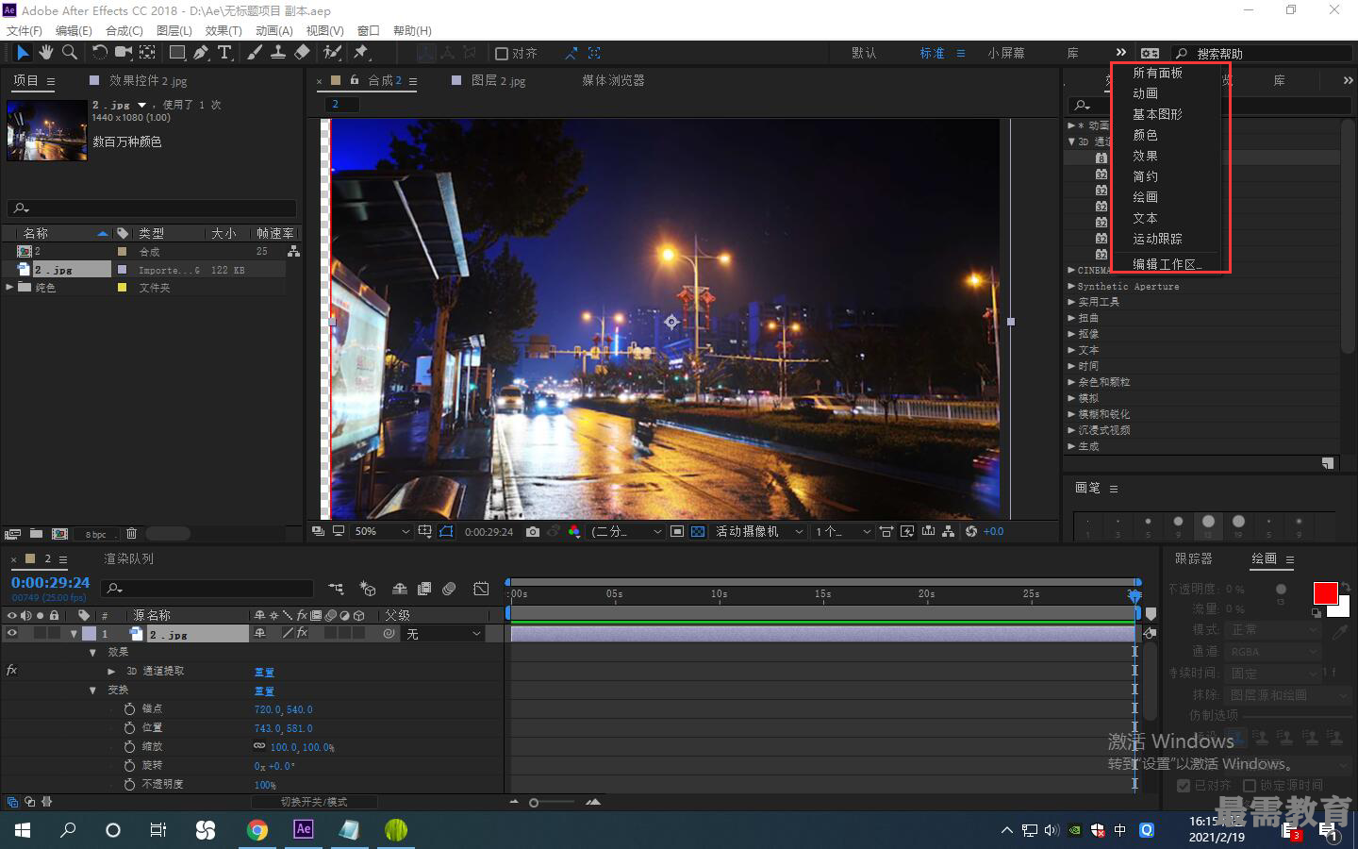Open 文件(F) menu
This screenshot has height=849, width=1358.
point(25,30)
